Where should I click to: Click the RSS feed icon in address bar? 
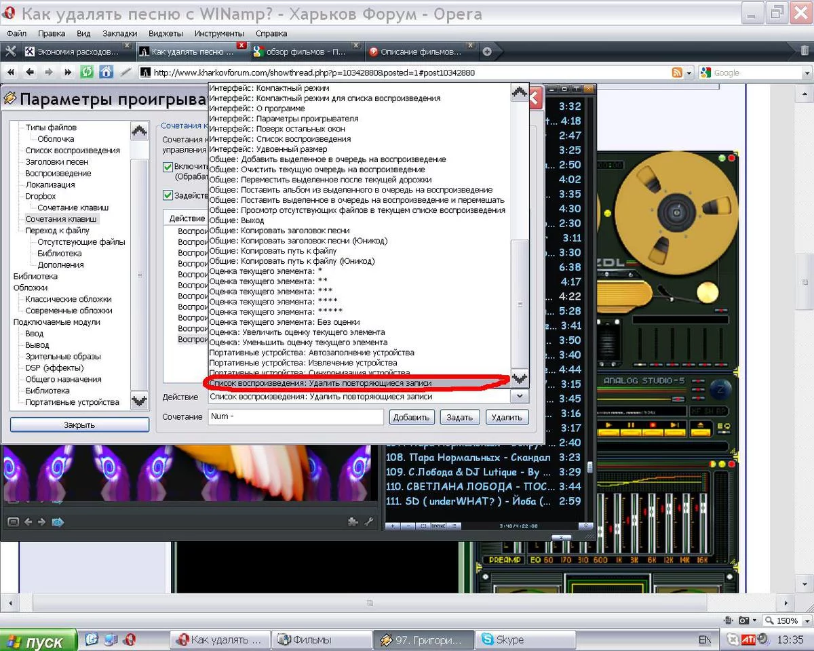pos(677,73)
